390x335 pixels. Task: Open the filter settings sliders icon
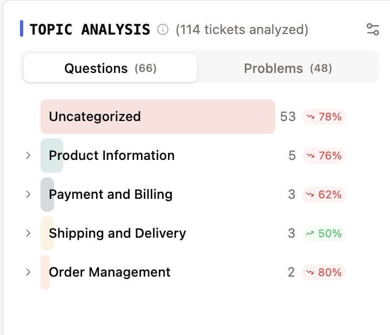(373, 30)
